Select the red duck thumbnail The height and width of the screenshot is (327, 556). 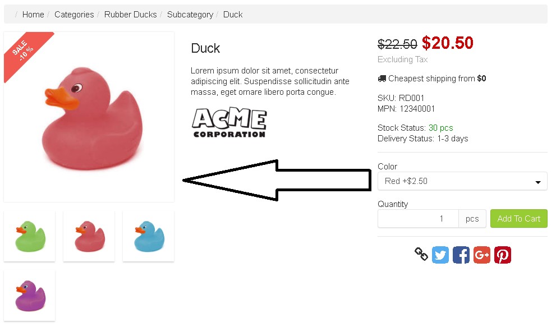89,236
